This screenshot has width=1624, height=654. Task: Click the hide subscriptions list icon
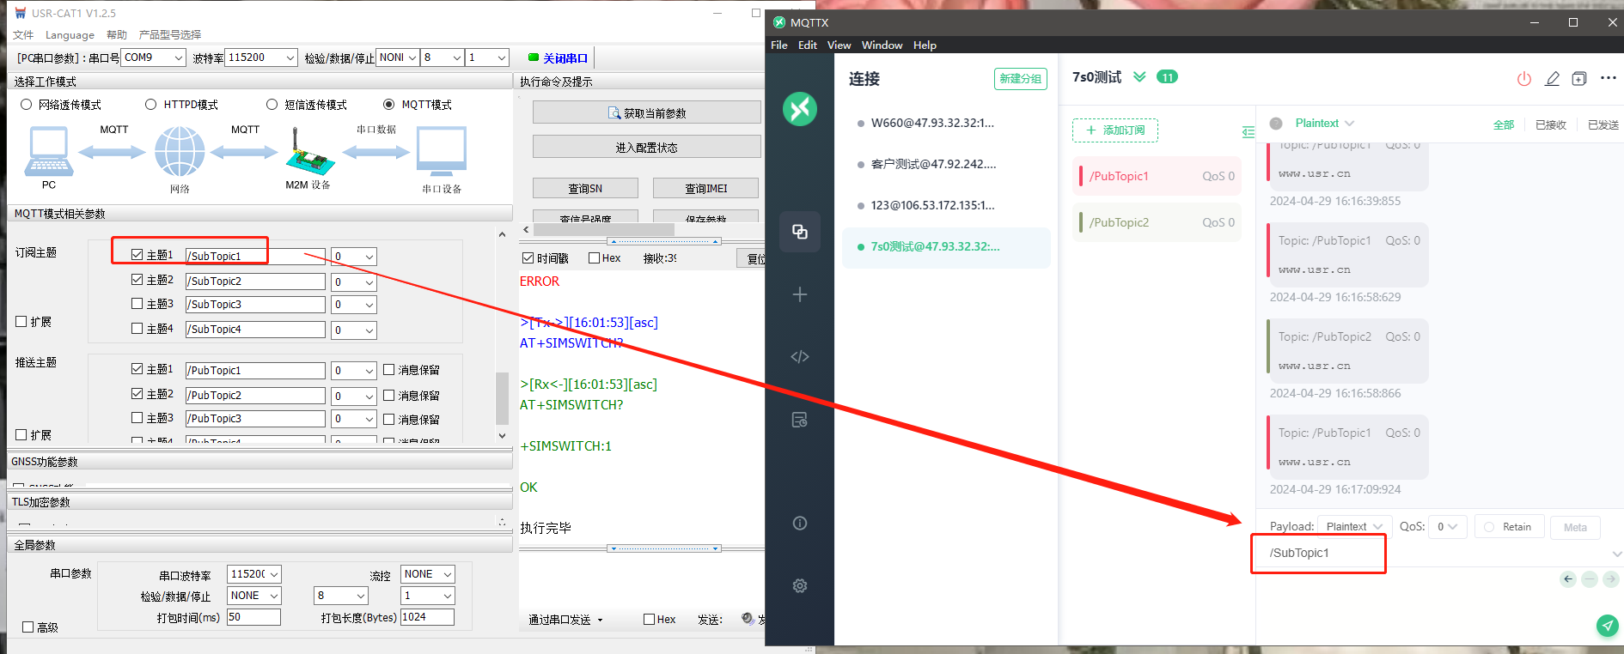click(1249, 132)
